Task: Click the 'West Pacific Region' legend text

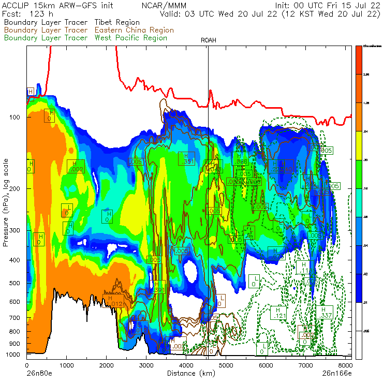Action: pos(130,38)
